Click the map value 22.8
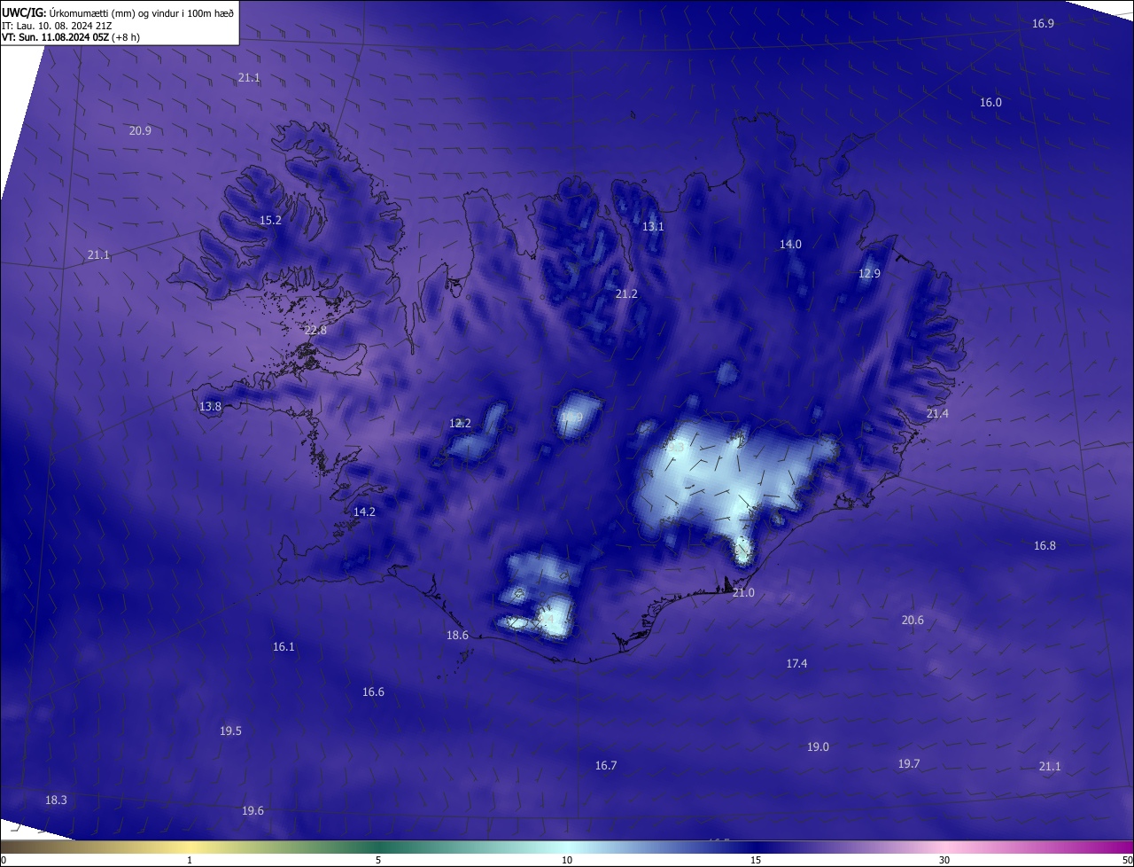Viewport: 1134px width, 867px height. click(x=315, y=331)
